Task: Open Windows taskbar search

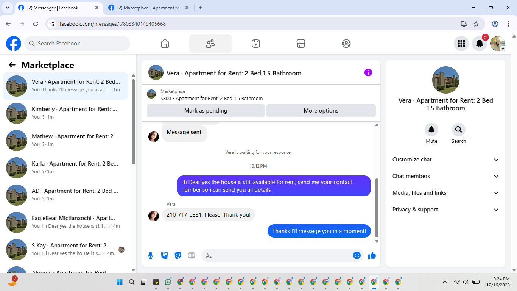Action: (x=132, y=282)
